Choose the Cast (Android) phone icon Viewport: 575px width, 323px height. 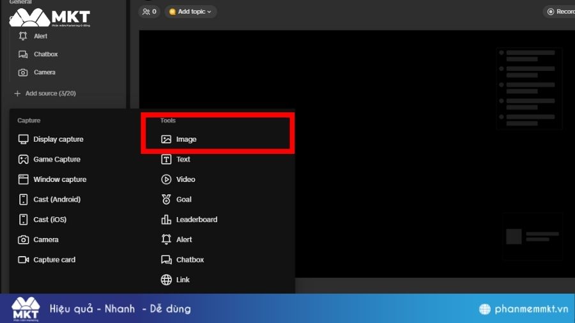pyautogui.click(x=23, y=199)
